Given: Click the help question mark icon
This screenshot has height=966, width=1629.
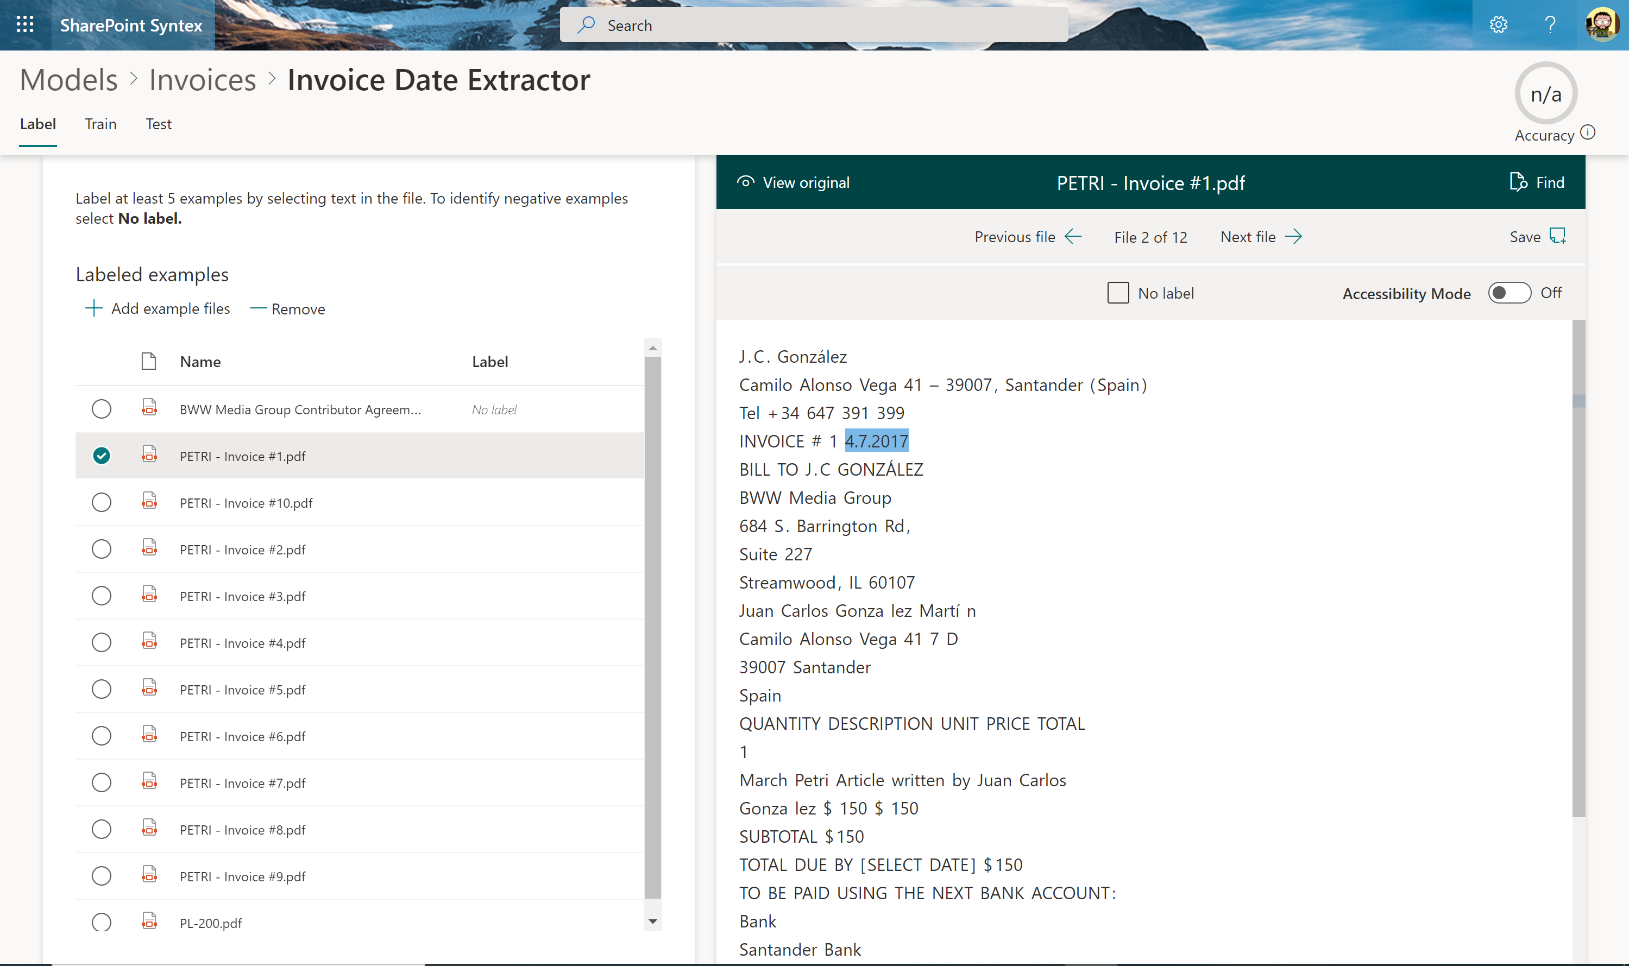Looking at the screenshot, I should [1550, 25].
